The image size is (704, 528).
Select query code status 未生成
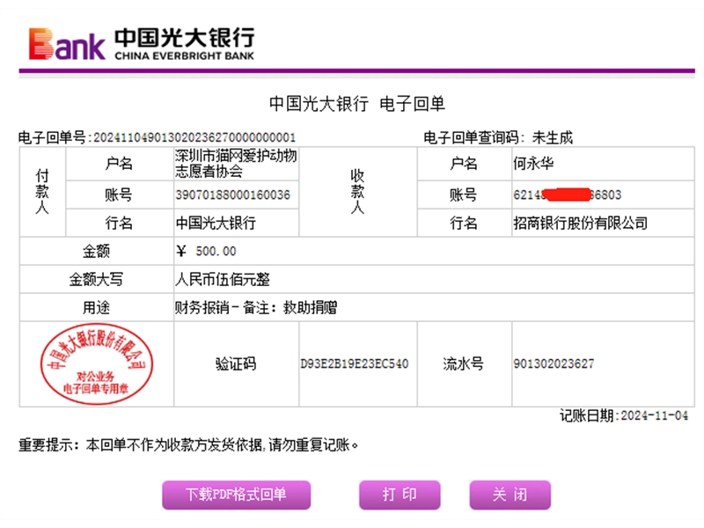coord(553,137)
